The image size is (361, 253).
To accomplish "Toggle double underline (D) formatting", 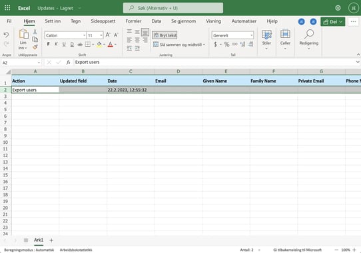I will coord(72,44).
